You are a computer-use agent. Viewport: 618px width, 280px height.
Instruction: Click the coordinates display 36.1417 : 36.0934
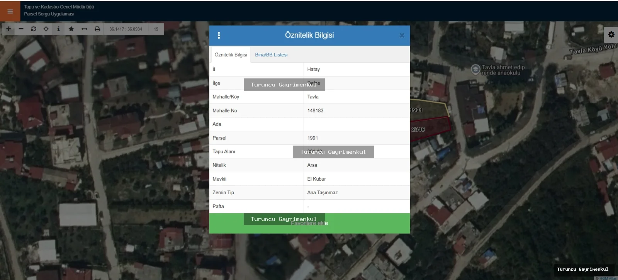point(126,29)
